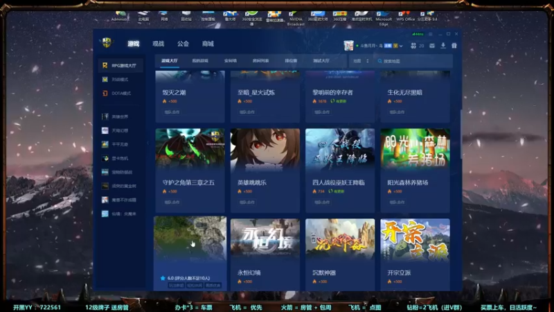This screenshot has width=554, height=312.
Task: Open the 黎明前的幸存者 map card
Action: point(340,96)
